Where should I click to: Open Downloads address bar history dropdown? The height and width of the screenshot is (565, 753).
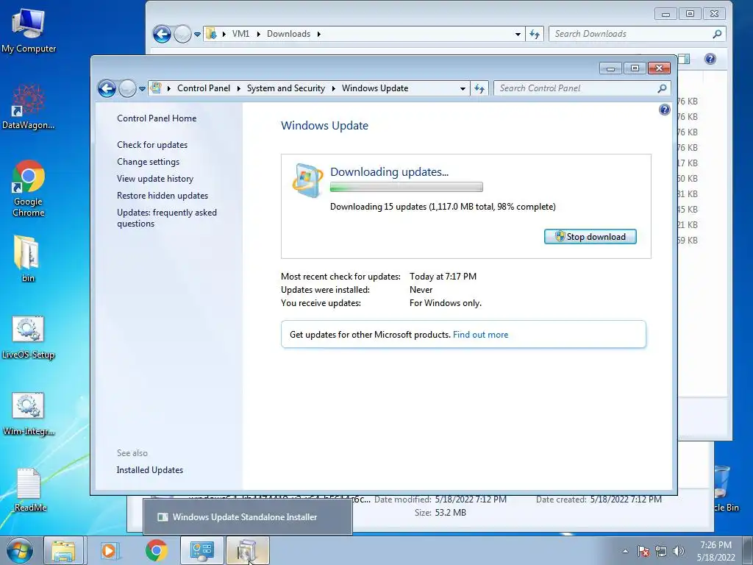(x=518, y=34)
